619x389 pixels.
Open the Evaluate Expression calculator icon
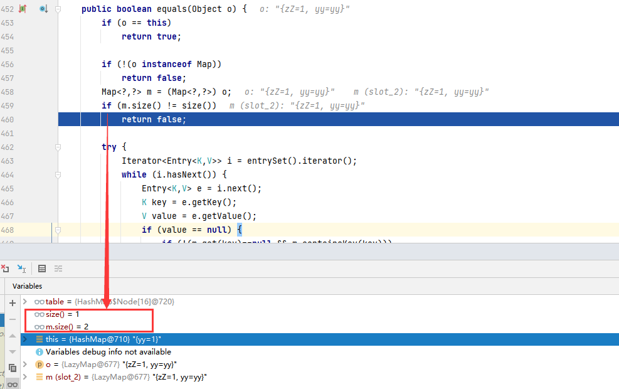[x=41, y=268]
